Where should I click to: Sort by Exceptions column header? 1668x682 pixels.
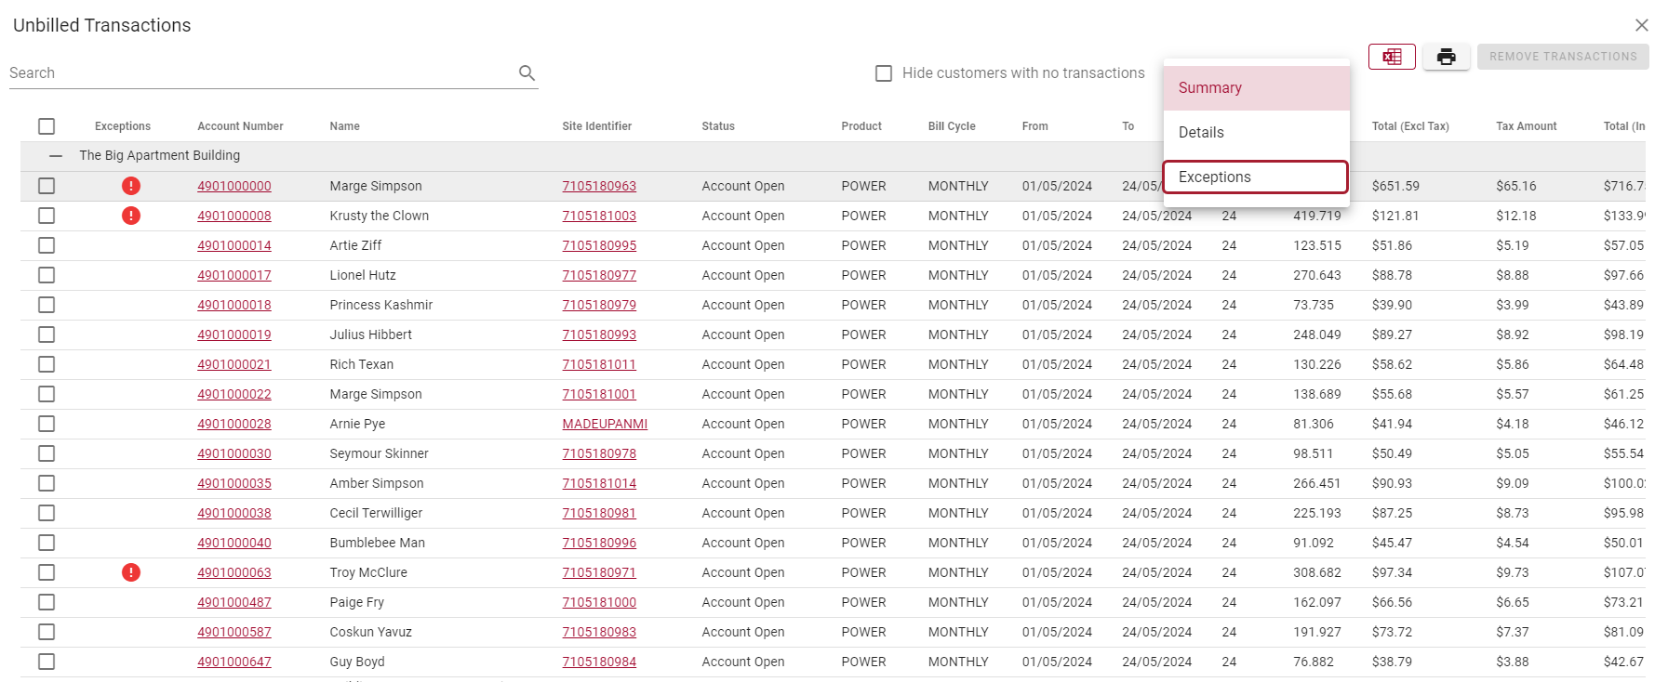(x=123, y=126)
